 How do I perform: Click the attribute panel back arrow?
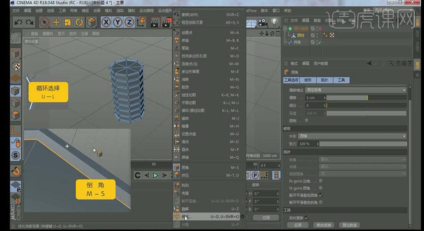pos(369,63)
